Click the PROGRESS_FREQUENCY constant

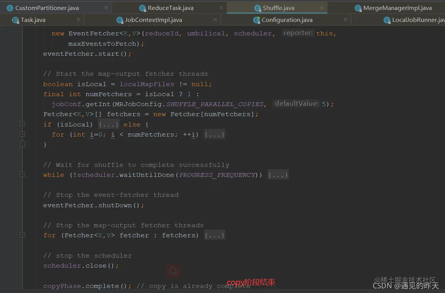pos(217,175)
